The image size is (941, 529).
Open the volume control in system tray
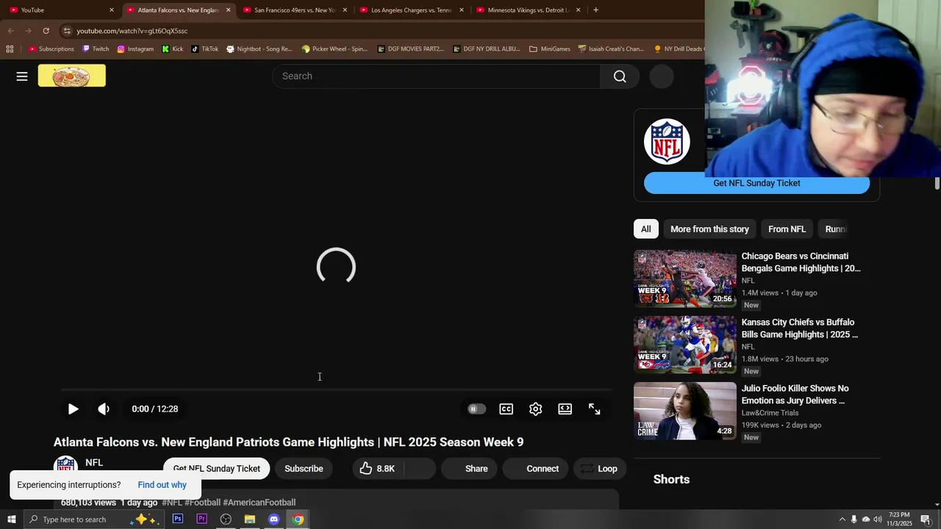[877, 519]
